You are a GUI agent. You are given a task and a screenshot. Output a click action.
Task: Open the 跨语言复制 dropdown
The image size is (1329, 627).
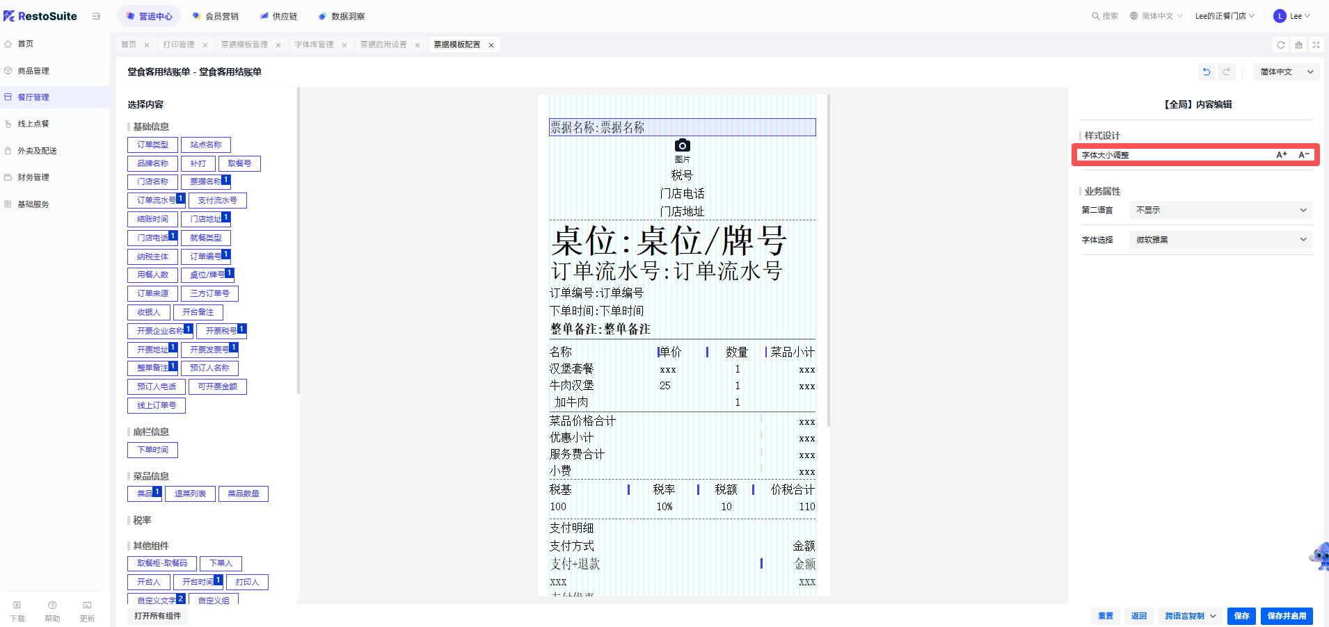1190,616
